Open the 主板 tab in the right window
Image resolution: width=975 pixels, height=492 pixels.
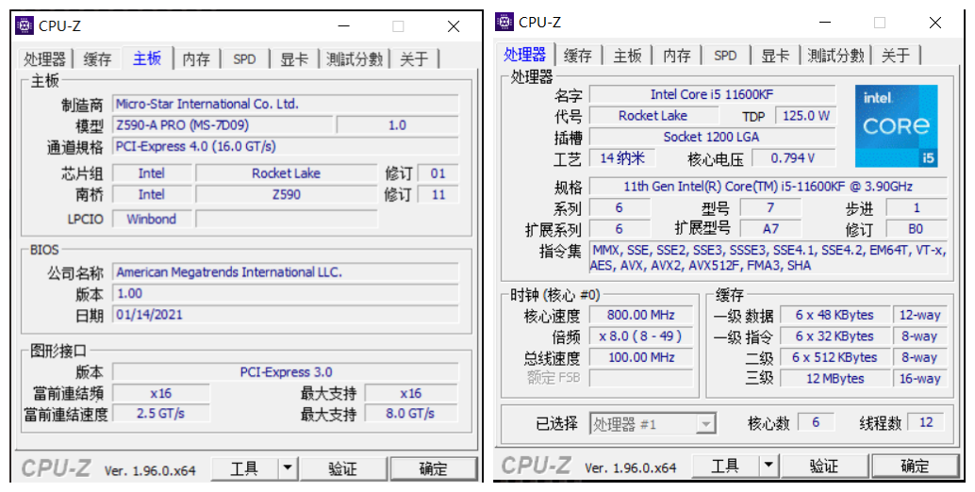[627, 56]
